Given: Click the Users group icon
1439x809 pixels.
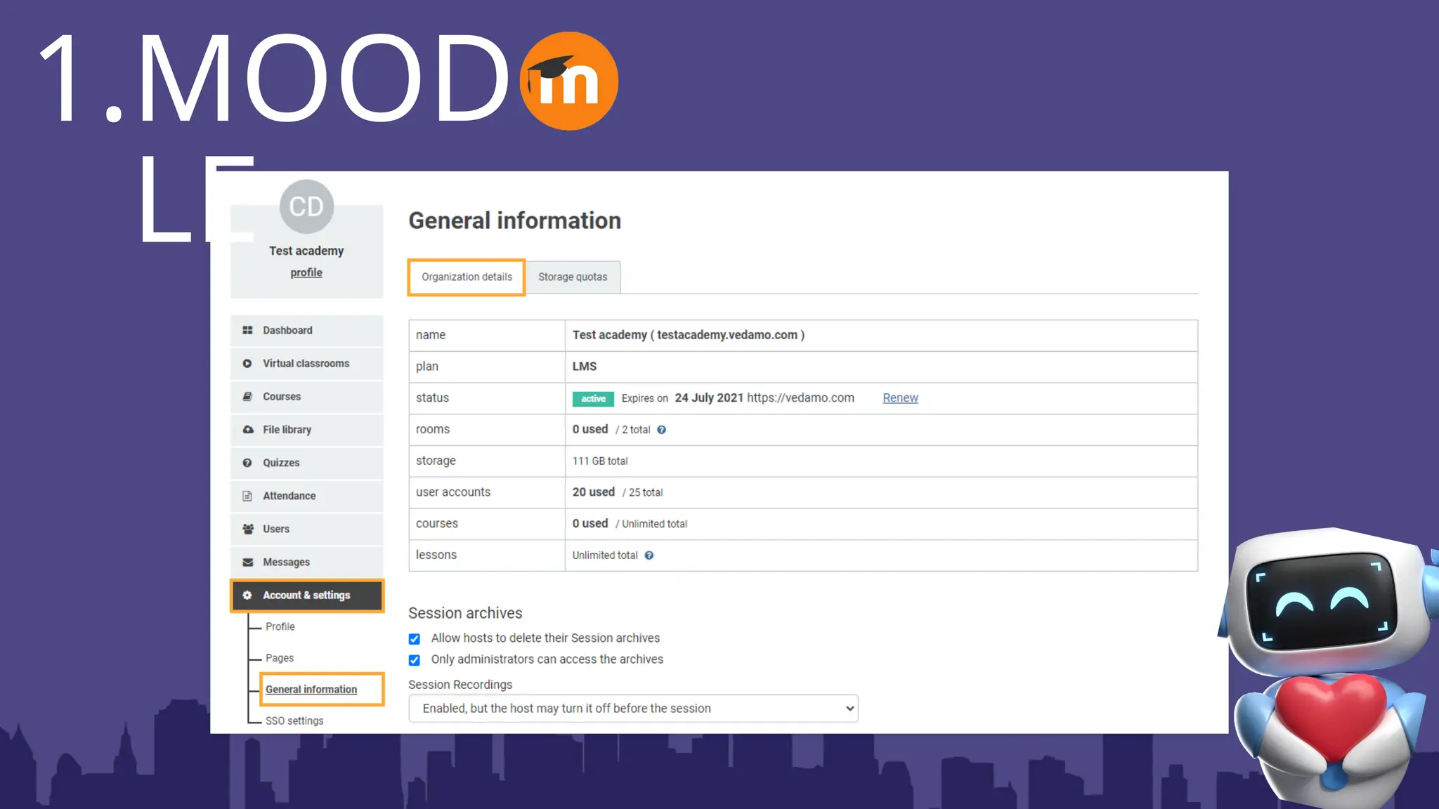Looking at the screenshot, I should coord(247,529).
